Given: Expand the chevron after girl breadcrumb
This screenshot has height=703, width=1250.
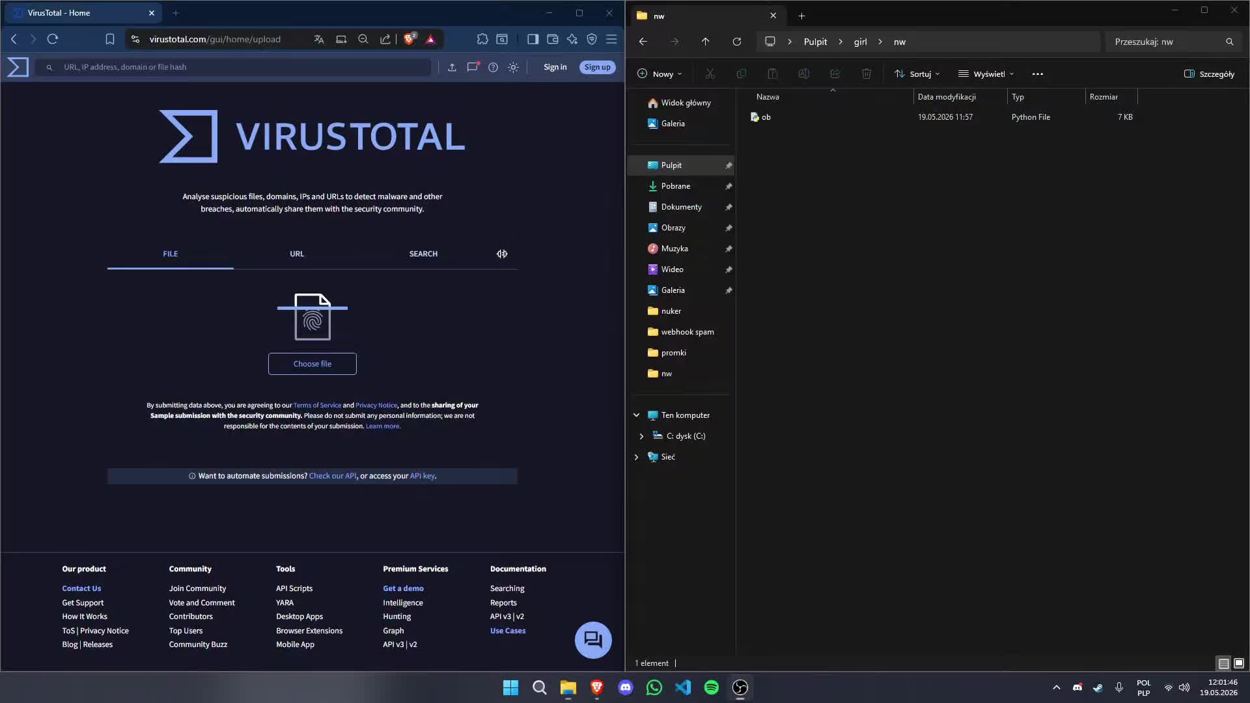Looking at the screenshot, I should (880, 42).
